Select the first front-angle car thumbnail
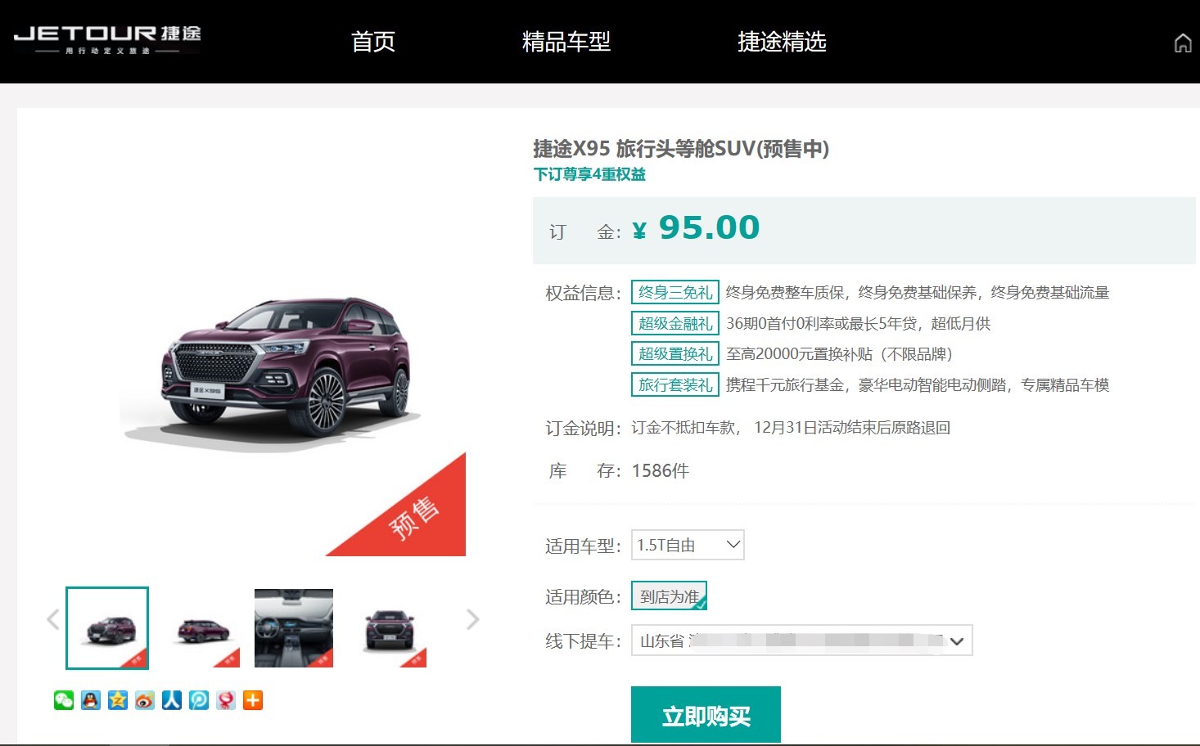Screen dimensions: 1200x746 point(107,628)
